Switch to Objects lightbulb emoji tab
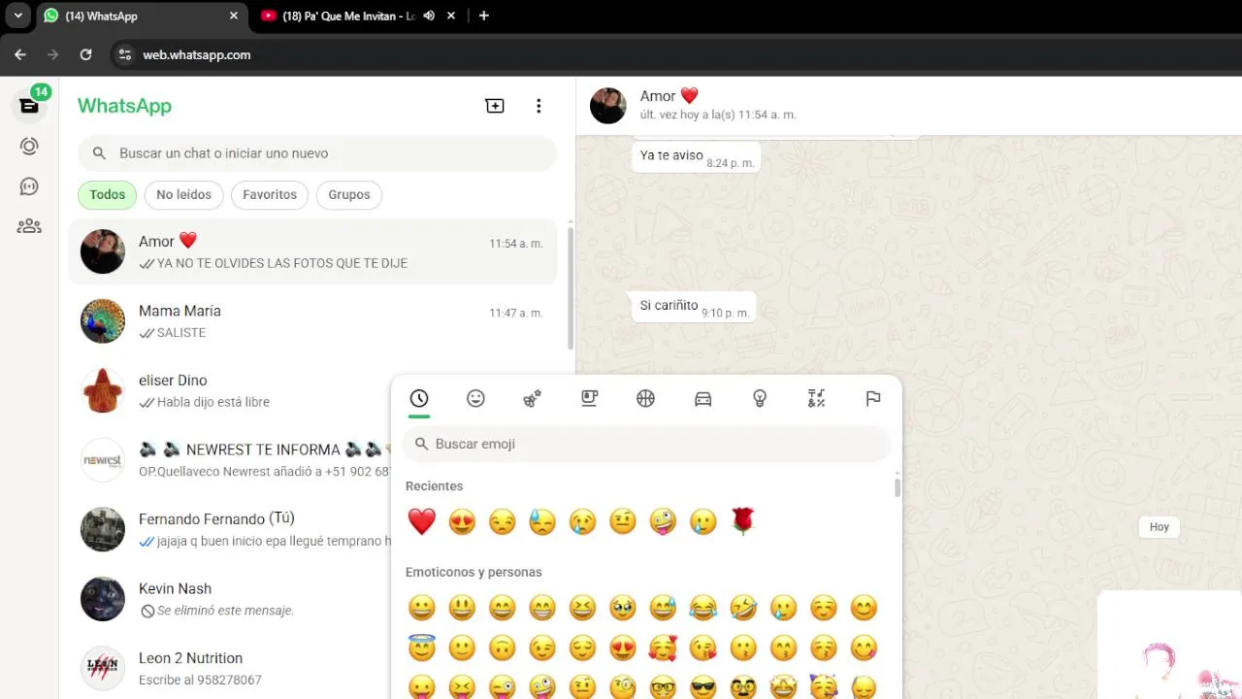Viewport: 1242px width, 699px height. click(760, 398)
